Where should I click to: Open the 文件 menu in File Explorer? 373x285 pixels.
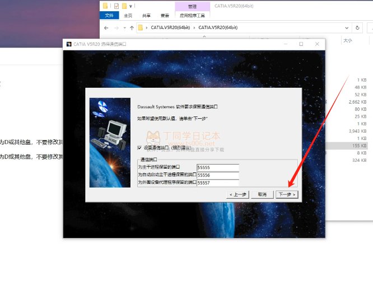pyautogui.click(x=109, y=16)
